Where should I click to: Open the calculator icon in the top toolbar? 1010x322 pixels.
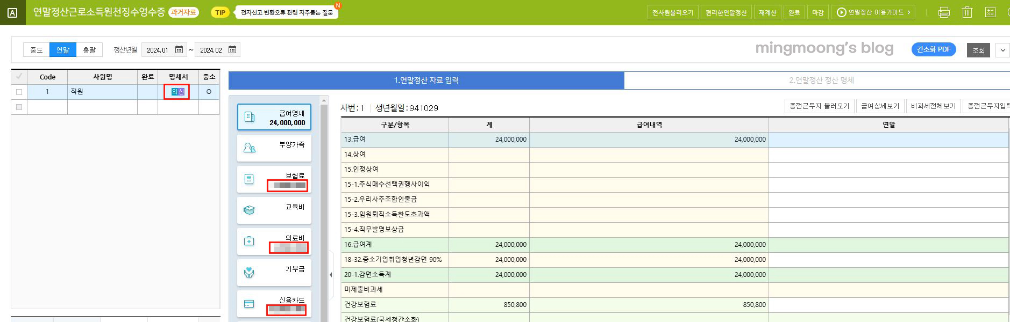pos(990,12)
